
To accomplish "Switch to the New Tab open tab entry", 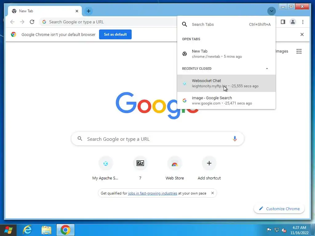I will [x=226, y=54].
